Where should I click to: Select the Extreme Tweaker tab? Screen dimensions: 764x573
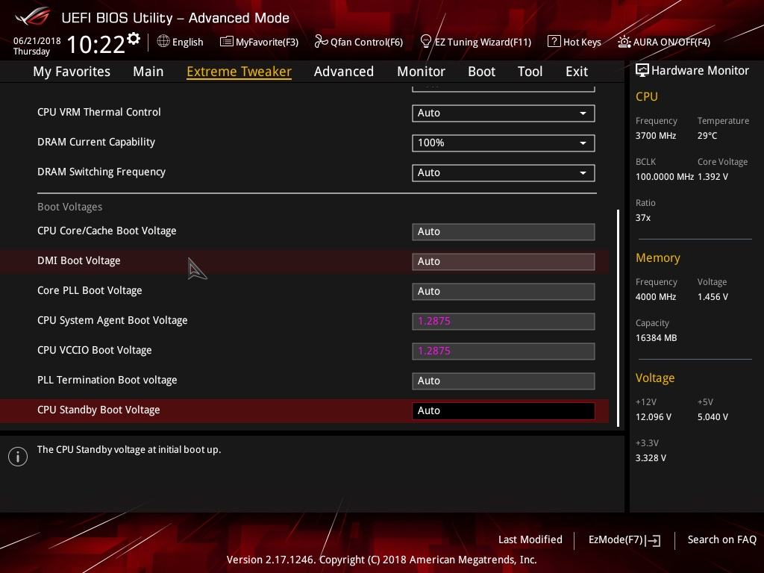(239, 72)
